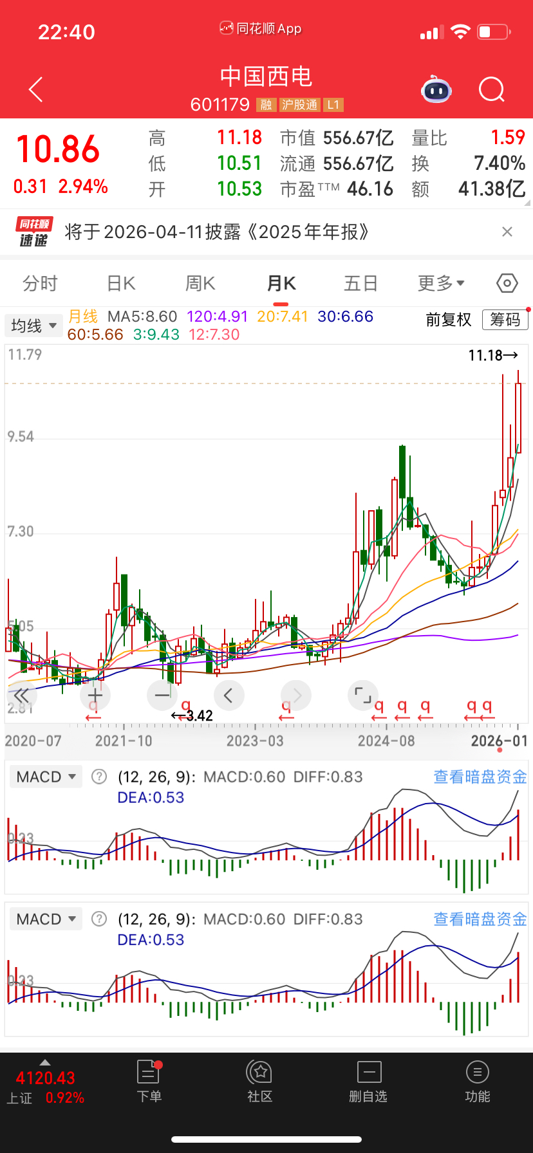Tap the 2021-10 date axis label

pyautogui.click(x=124, y=741)
